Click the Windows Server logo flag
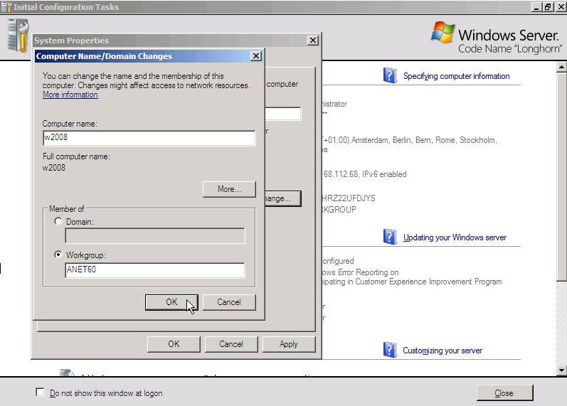Screen dimensions: 567x406 click(443, 32)
